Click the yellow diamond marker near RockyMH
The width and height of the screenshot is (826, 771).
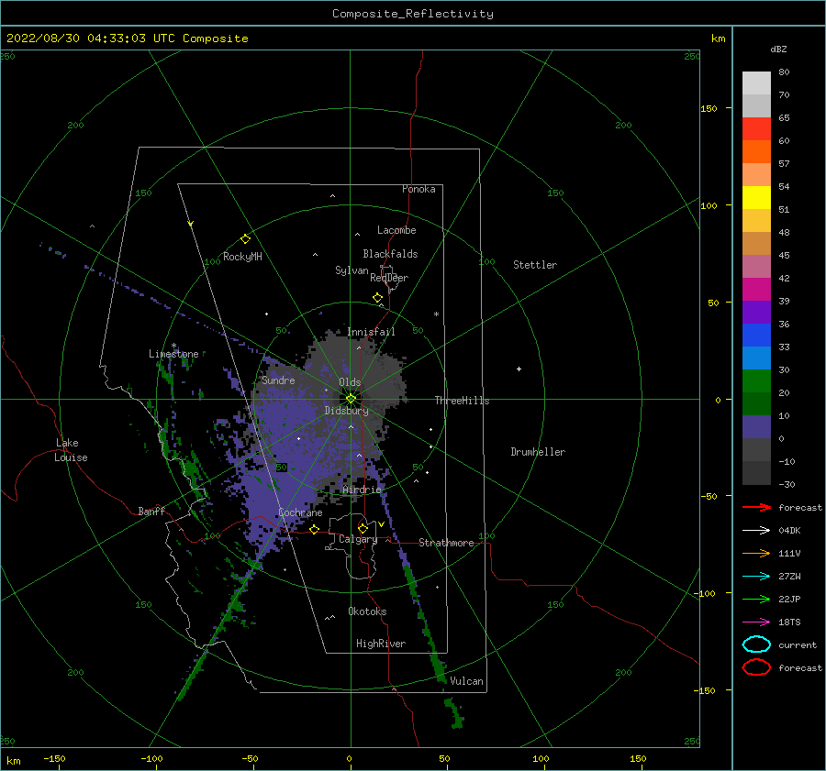[245, 239]
